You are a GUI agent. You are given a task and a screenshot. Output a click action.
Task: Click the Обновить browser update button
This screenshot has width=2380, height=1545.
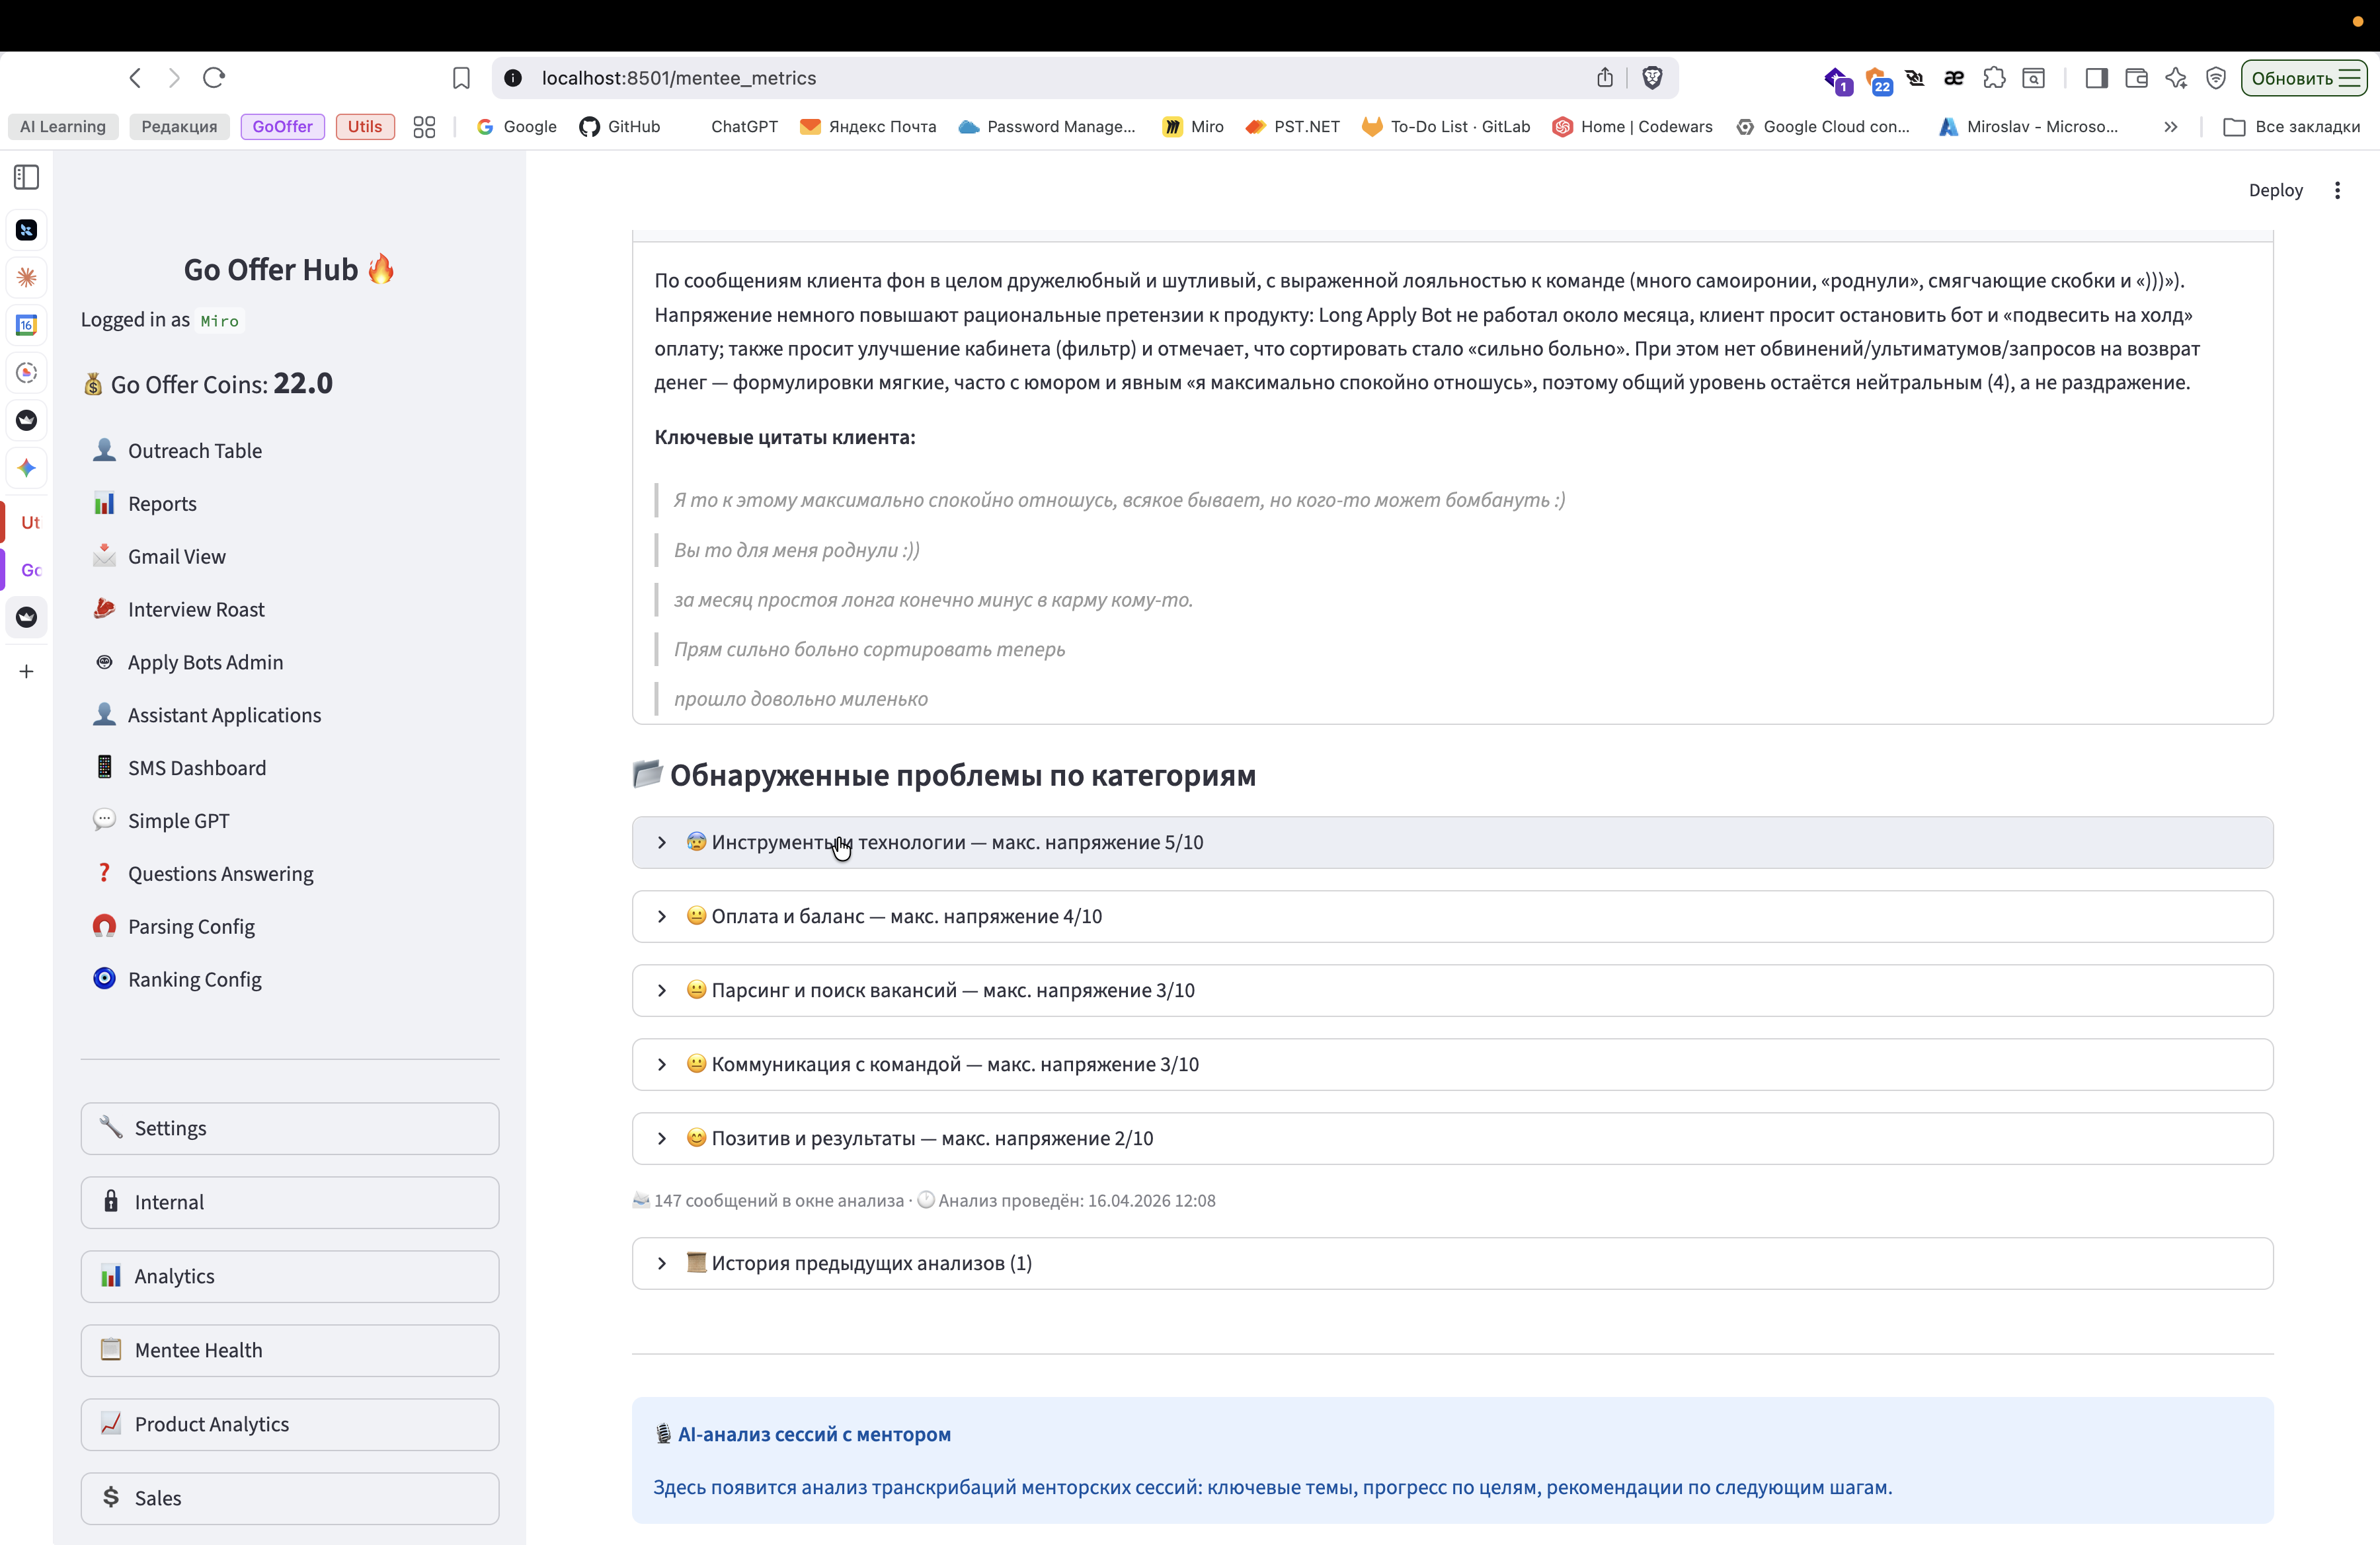coord(2303,78)
